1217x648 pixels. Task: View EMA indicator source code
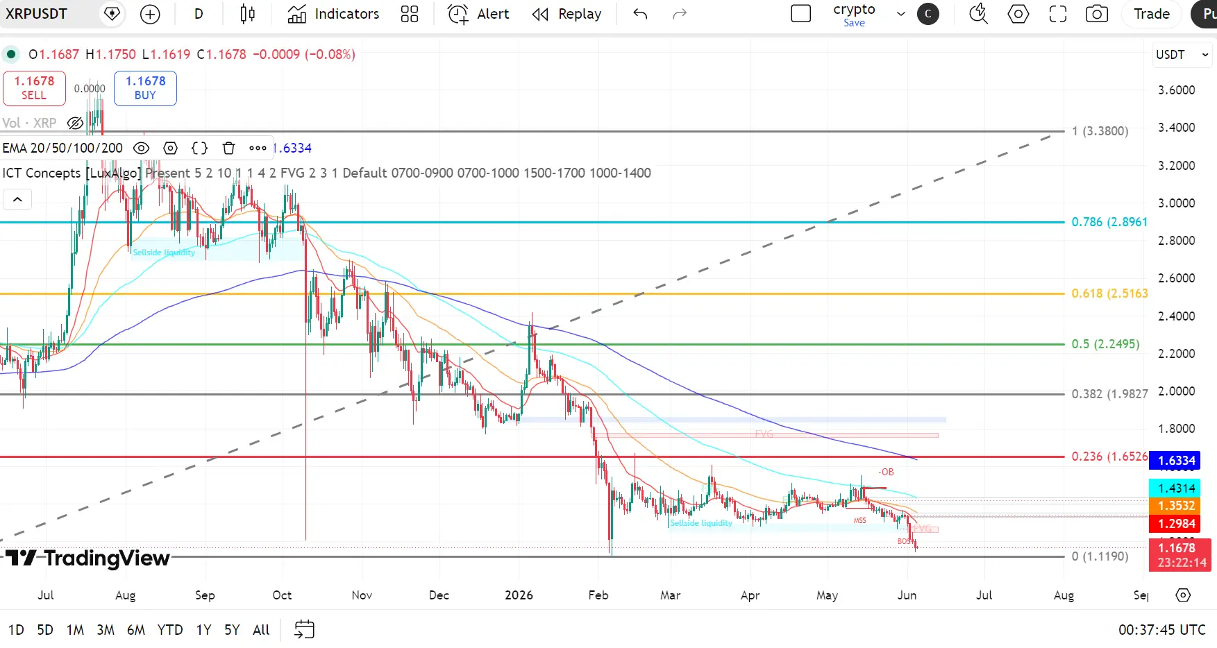199,148
